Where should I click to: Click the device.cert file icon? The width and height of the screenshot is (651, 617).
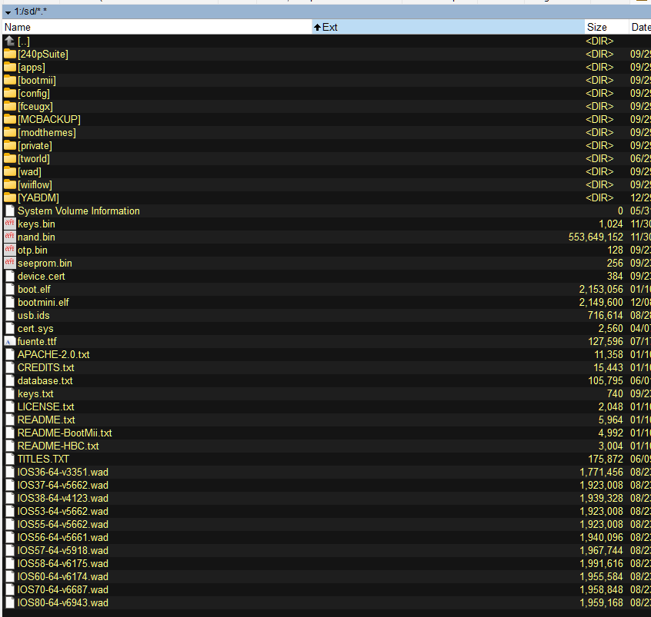10,276
